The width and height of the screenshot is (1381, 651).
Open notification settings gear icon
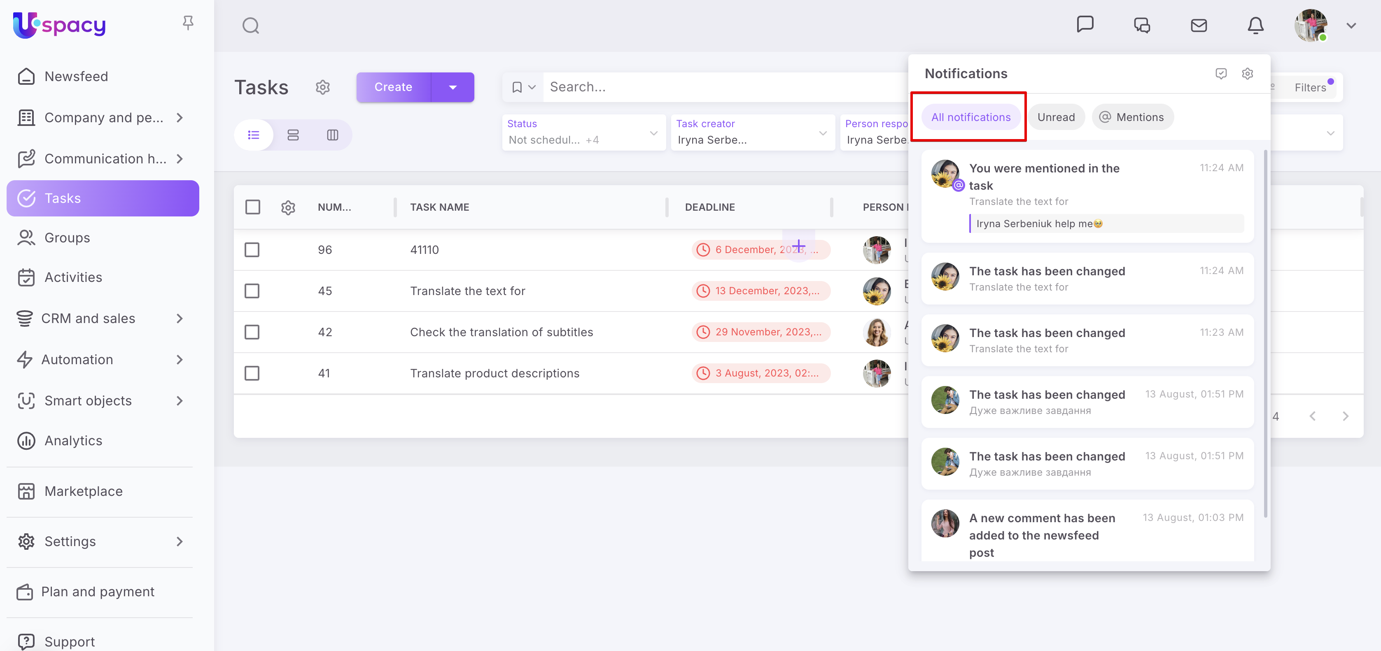coord(1248,73)
